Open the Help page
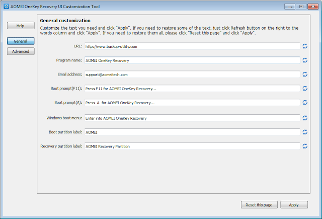This screenshot has height=219, width=322. (21, 26)
